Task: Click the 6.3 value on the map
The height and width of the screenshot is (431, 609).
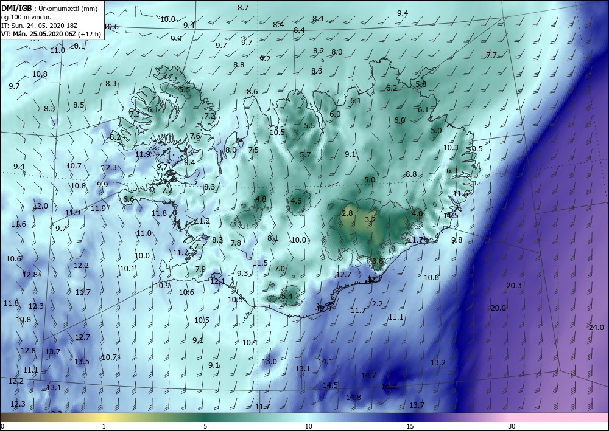Action: (452, 171)
